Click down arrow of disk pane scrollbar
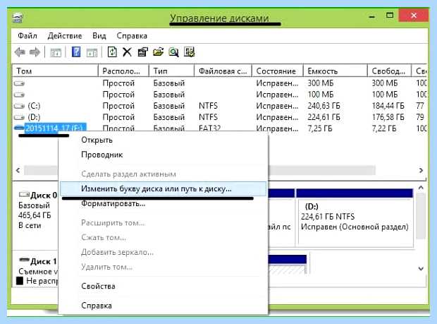This screenshot has width=437, height=324. [x=421, y=269]
